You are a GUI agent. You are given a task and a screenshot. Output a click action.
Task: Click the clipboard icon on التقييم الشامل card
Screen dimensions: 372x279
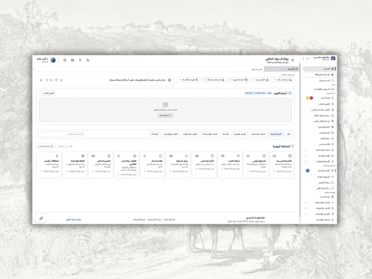click(x=109, y=156)
